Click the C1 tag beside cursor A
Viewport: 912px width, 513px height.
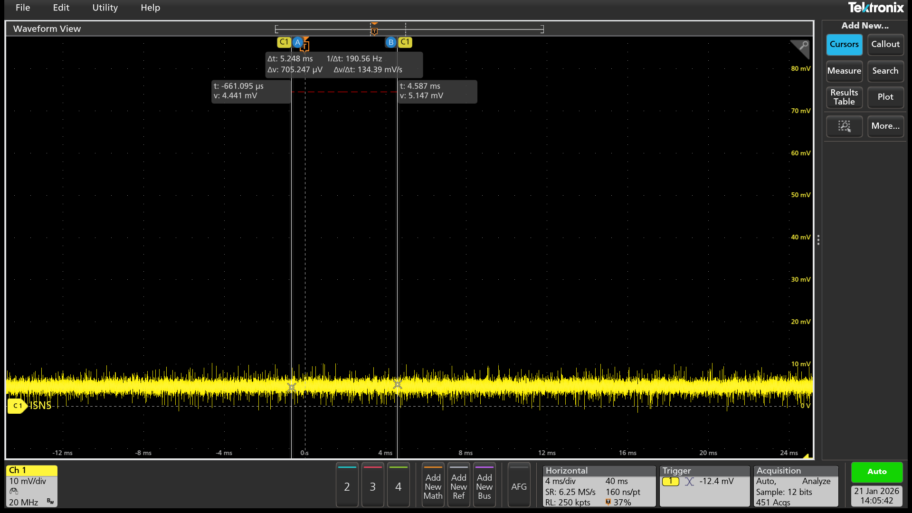click(284, 42)
